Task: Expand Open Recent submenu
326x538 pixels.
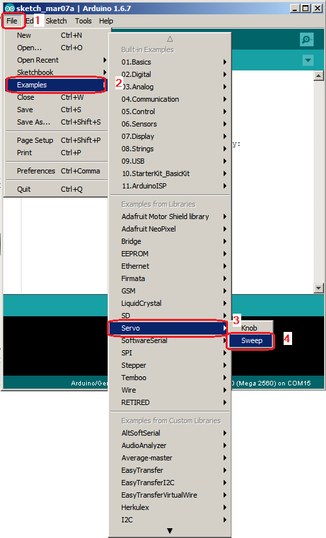Action: click(57, 60)
